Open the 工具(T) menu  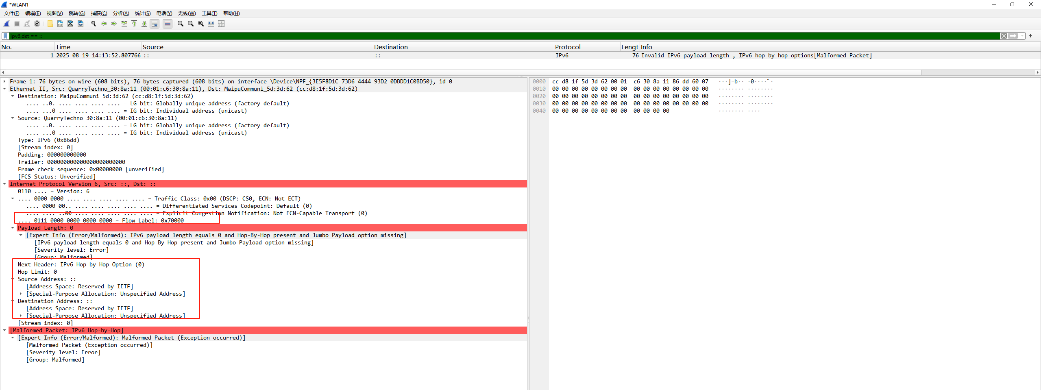point(209,13)
